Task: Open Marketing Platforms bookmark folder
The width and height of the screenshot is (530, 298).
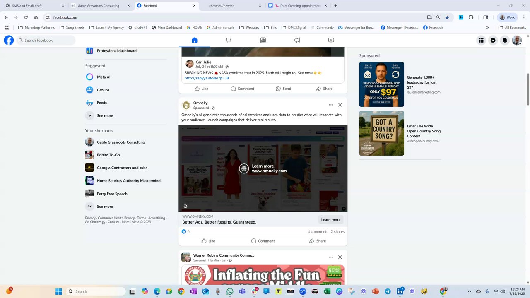Action: pos(36,28)
